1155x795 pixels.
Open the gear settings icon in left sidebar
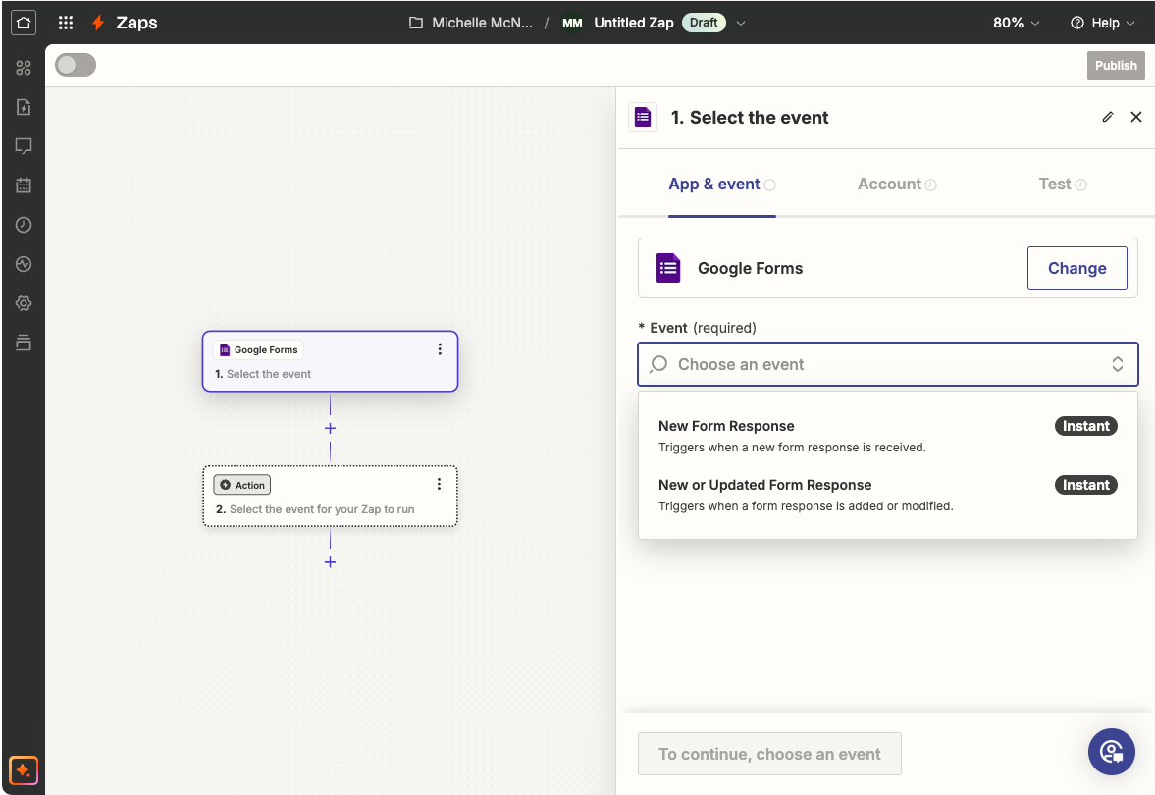[24, 303]
